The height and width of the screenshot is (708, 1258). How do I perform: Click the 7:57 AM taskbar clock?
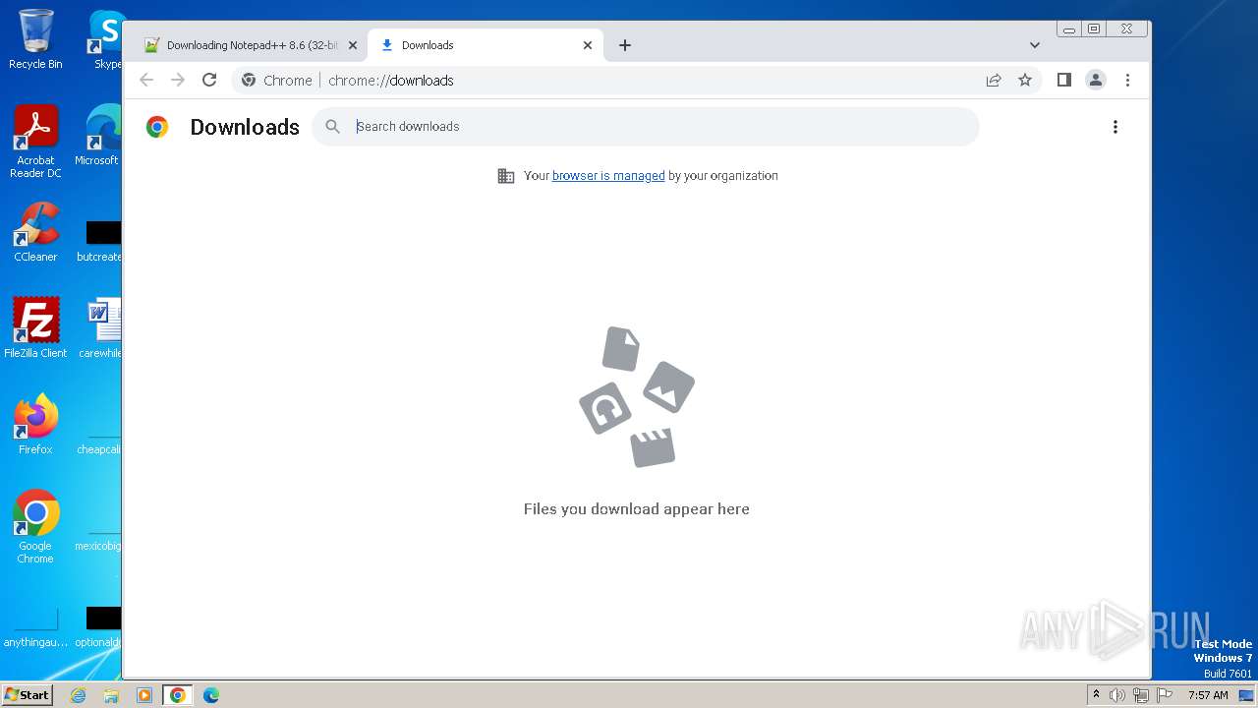(1208, 695)
